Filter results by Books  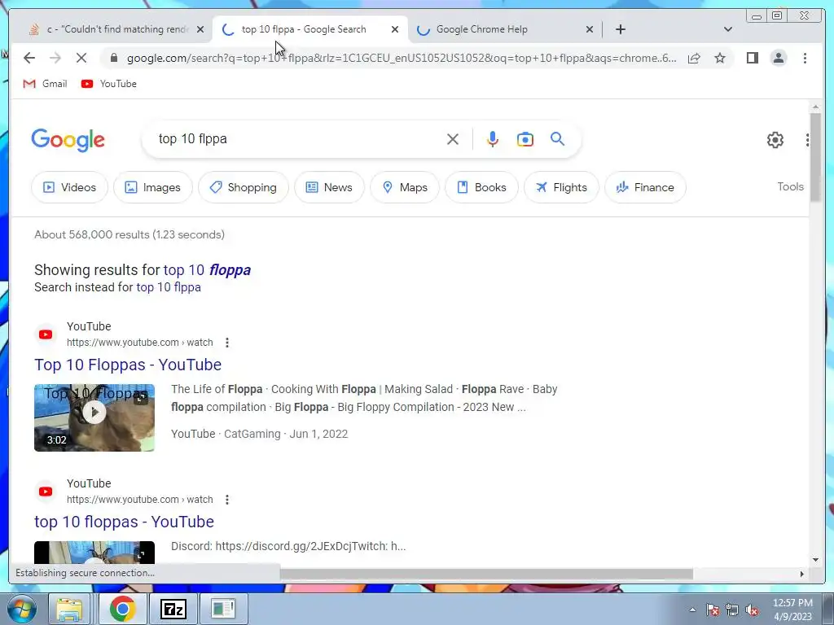pos(481,187)
